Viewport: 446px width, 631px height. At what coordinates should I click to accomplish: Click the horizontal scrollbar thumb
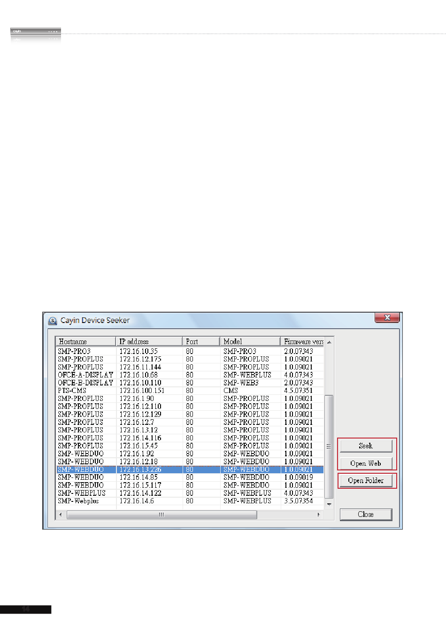coord(161,515)
